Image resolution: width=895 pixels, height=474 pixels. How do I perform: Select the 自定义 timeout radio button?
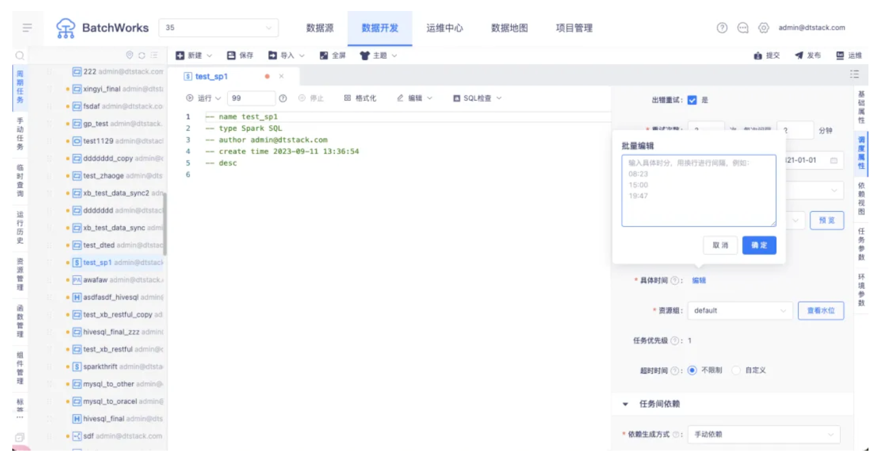736,370
